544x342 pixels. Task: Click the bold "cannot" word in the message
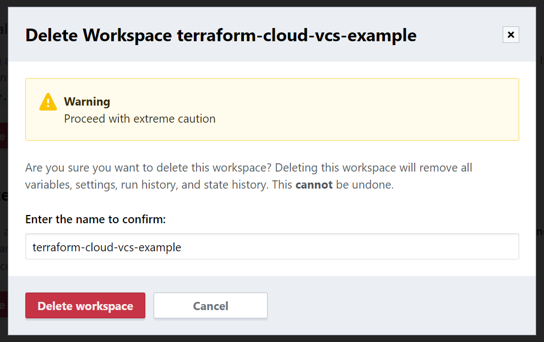314,185
